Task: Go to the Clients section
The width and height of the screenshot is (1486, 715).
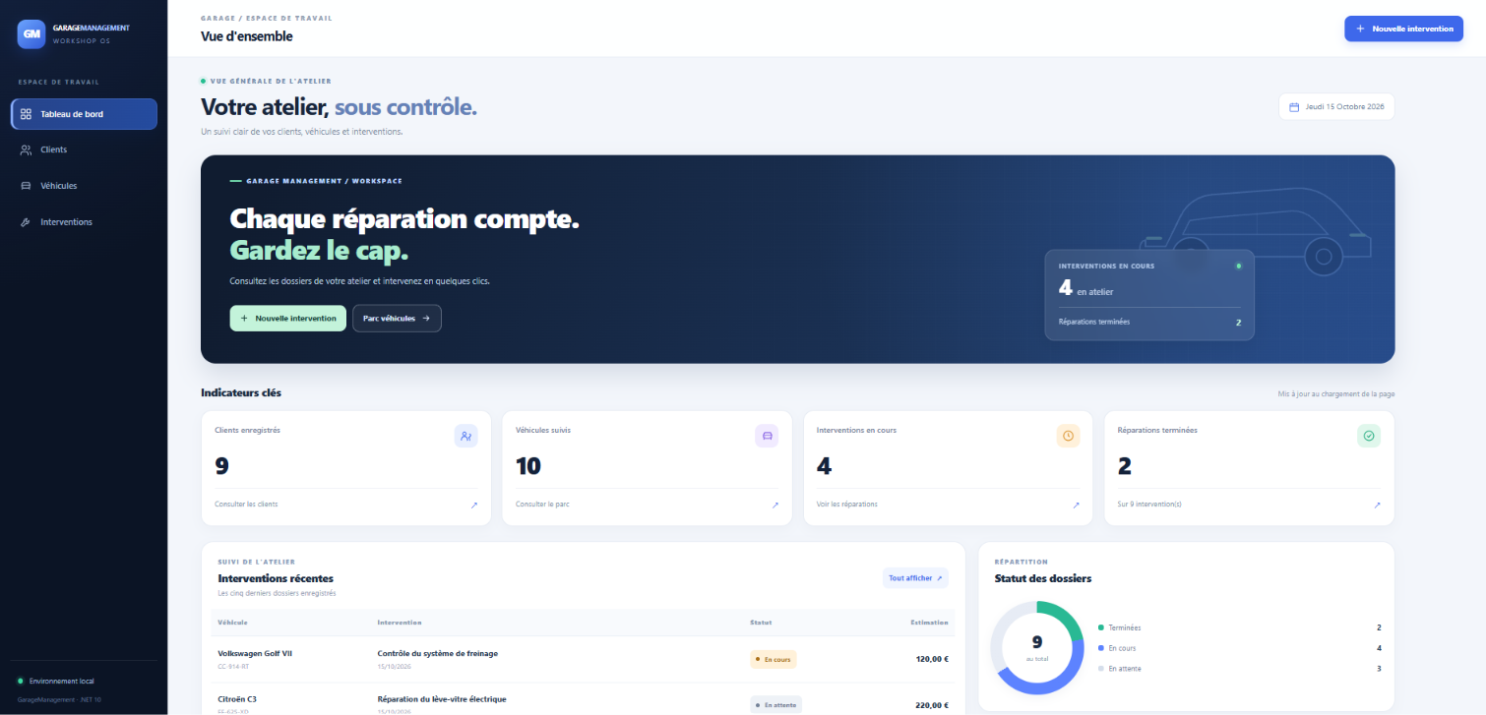Action: 84,149
